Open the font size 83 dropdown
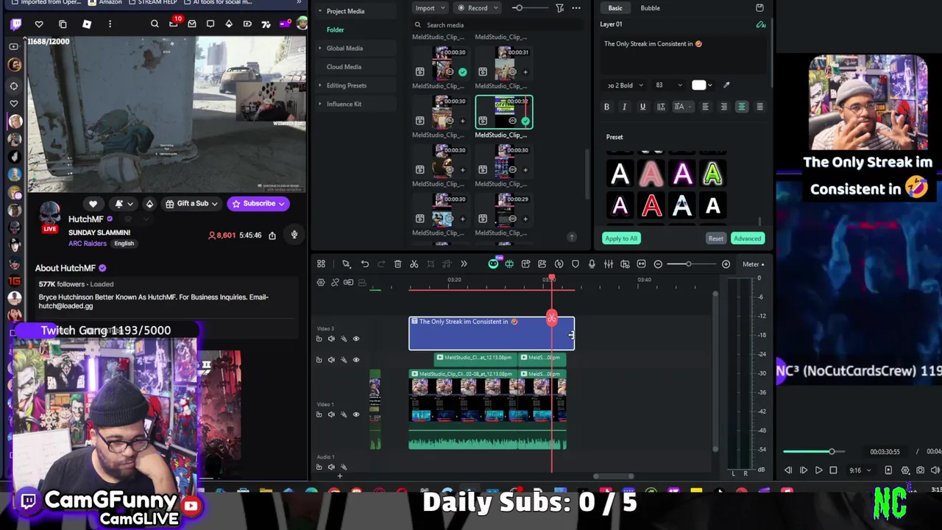Viewport: 942px width, 530px height. (668, 85)
